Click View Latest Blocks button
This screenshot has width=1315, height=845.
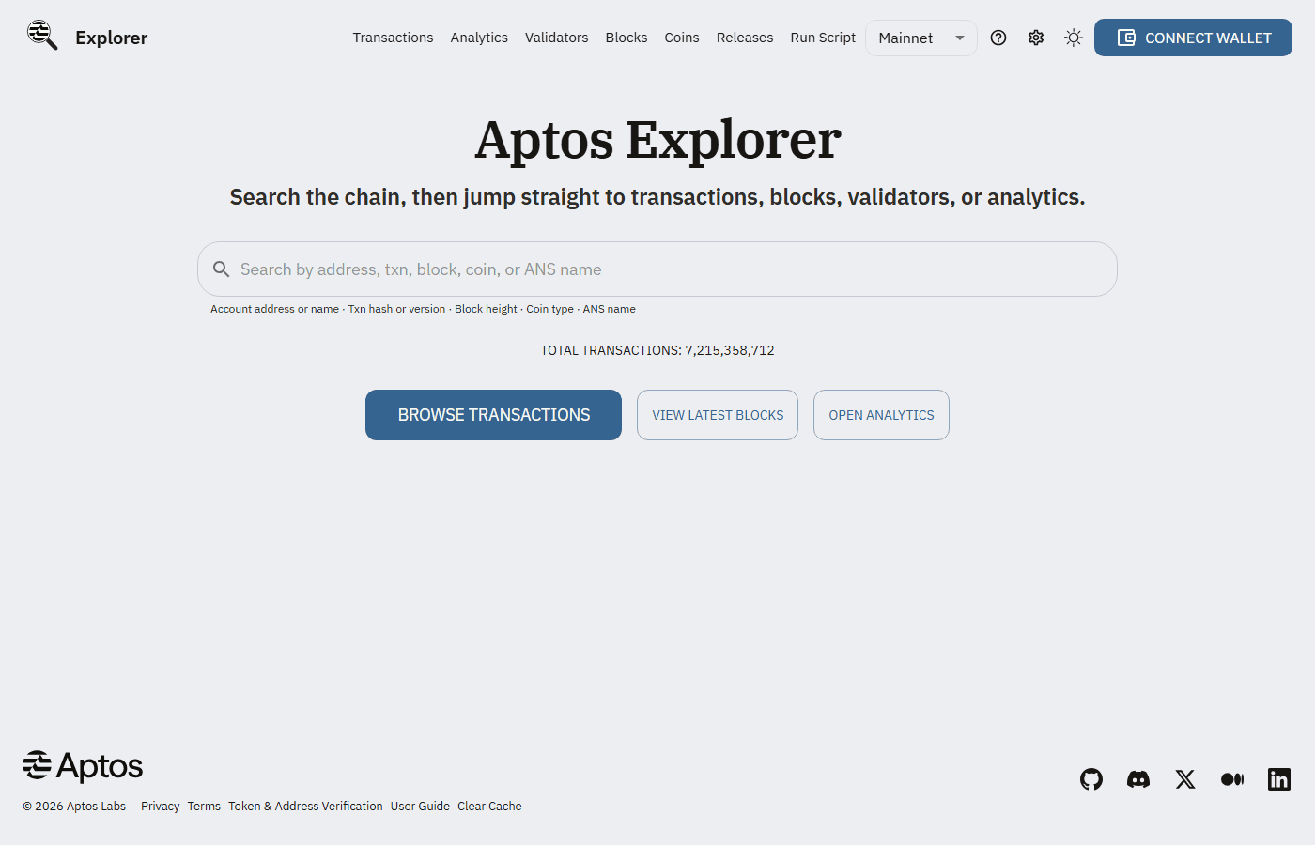[718, 415]
